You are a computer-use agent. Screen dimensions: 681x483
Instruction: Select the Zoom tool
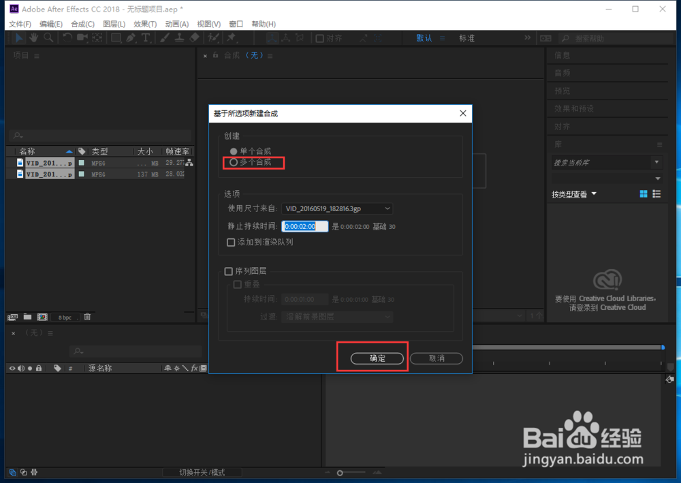tap(46, 37)
